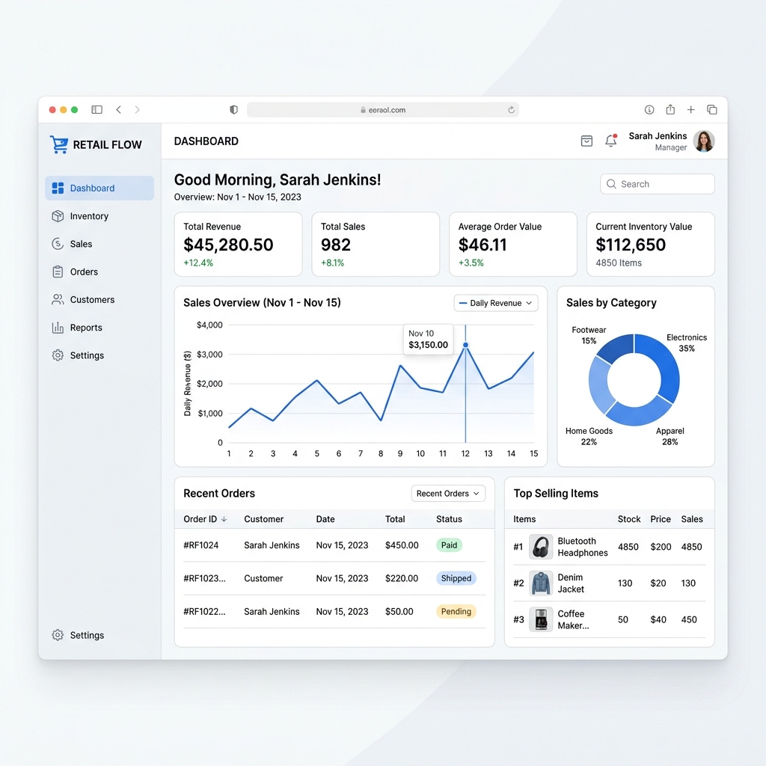Click the Stock column header
This screenshot has height=766, width=766.
point(628,519)
